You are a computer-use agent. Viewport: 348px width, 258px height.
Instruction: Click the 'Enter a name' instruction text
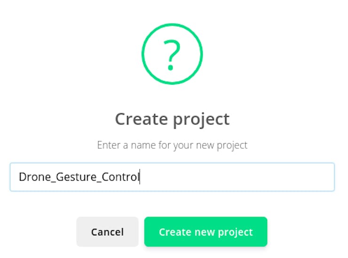tap(172, 145)
